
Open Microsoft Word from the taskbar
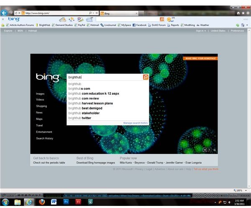pyautogui.click(x=54, y=202)
